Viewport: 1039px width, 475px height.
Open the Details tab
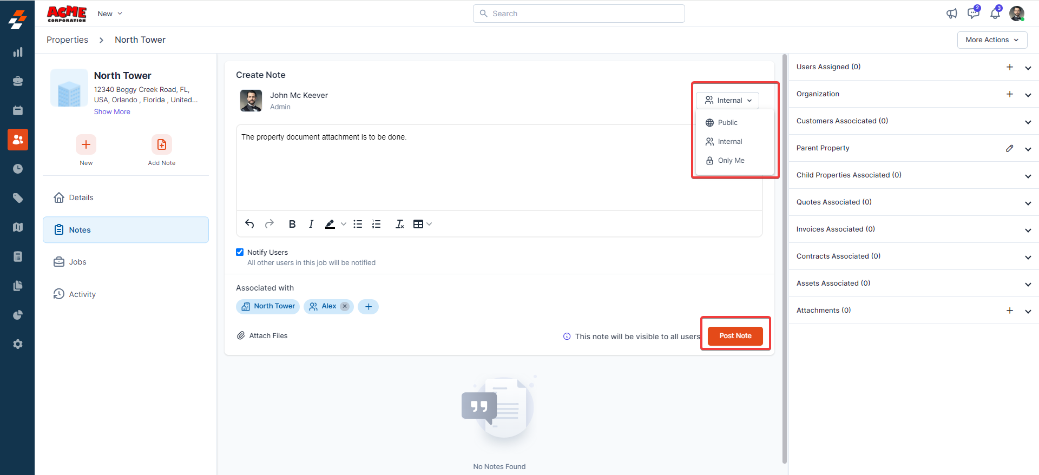point(126,197)
